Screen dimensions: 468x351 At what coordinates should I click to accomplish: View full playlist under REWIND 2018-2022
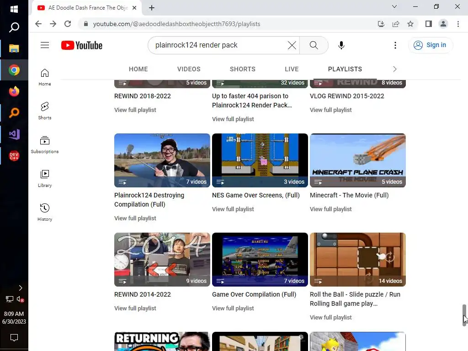point(135,110)
